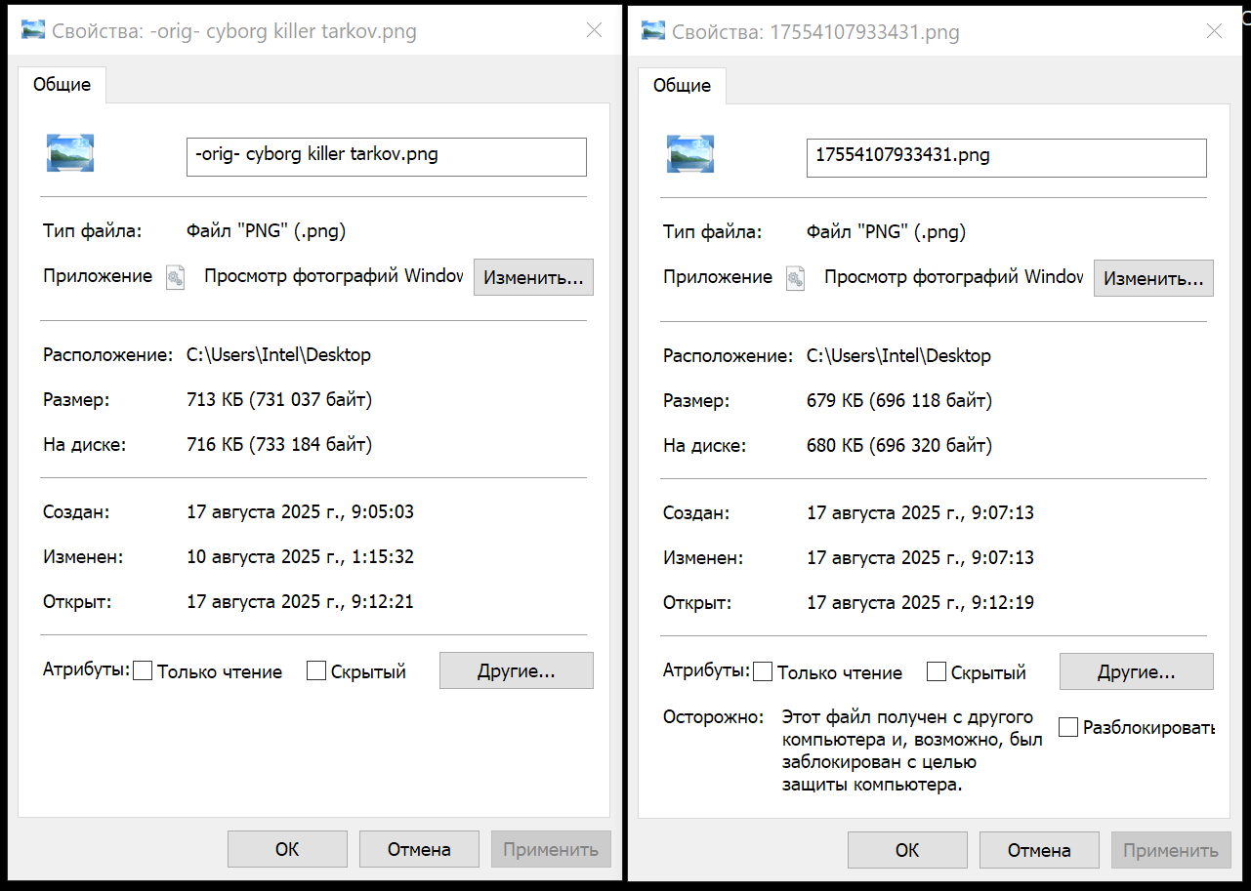Screen dimensions: 1251x891
Task: Check the Разблокировать checkbox
Action: point(1068,728)
